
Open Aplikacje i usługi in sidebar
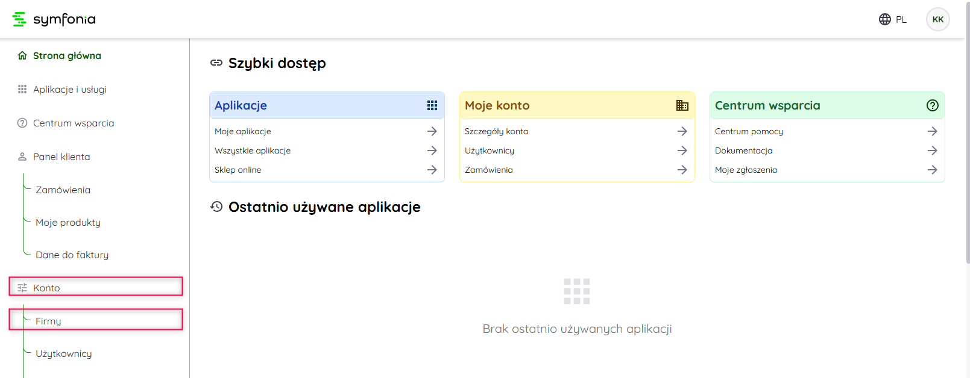click(x=70, y=89)
